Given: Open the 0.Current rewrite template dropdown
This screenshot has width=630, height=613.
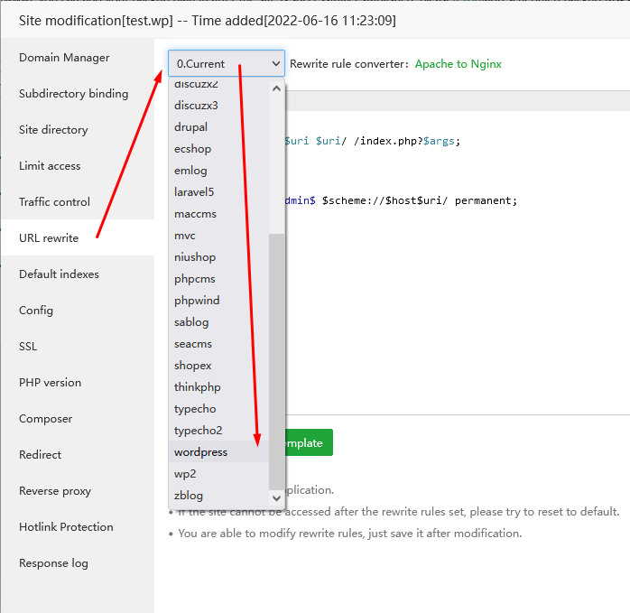Looking at the screenshot, I should coord(226,64).
